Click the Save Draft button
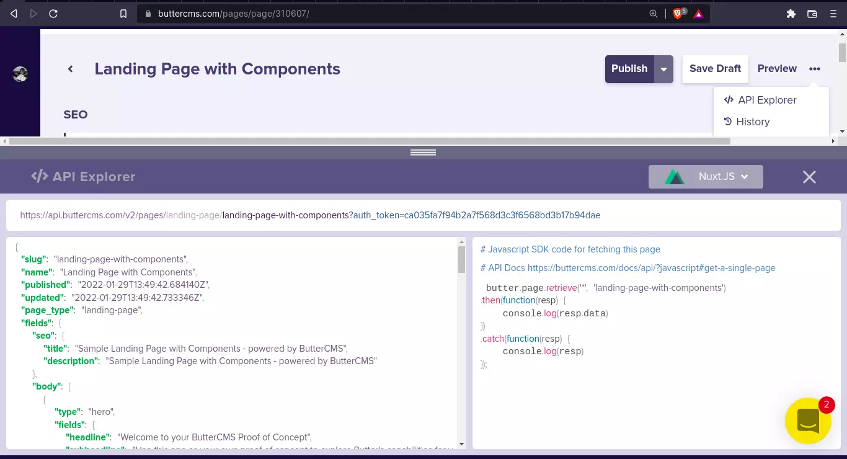 (x=715, y=69)
